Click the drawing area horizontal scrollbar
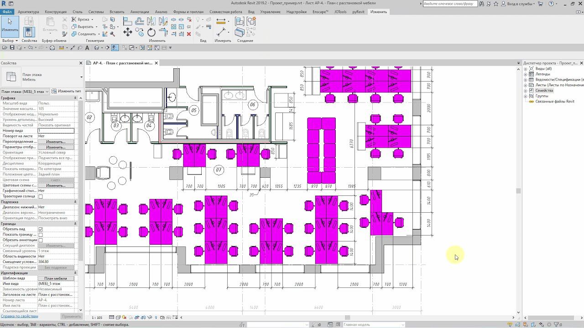Viewport: 584px width, 328px height. (347, 318)
